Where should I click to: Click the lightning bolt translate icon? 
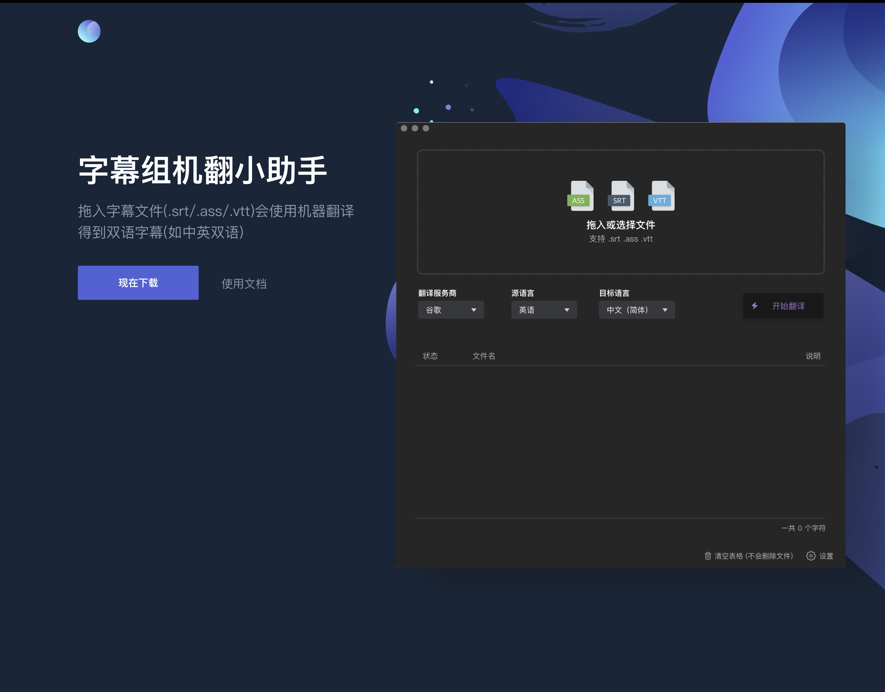755,306
